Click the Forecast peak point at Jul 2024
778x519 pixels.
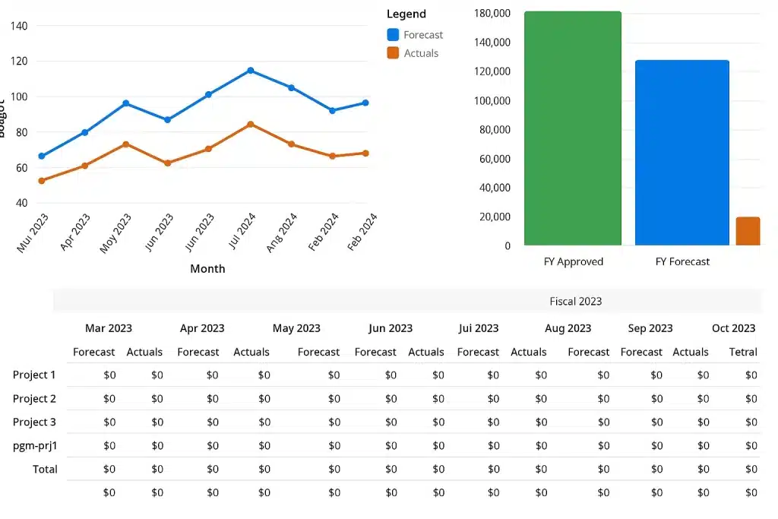point(251,71)
